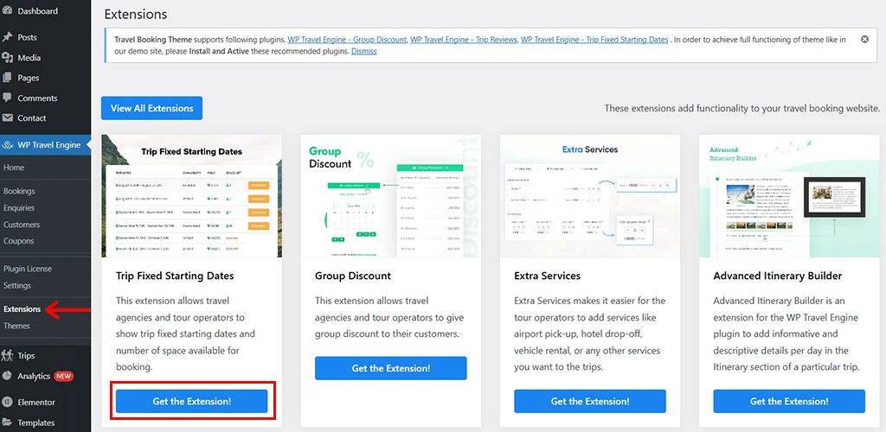This screenshot has width=886, height=432.
Task: Go to Home submenu item
Action: click(x=14, y=168)
